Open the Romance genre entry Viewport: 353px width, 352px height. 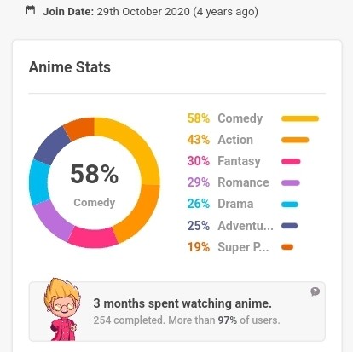[x=243, y=182]
